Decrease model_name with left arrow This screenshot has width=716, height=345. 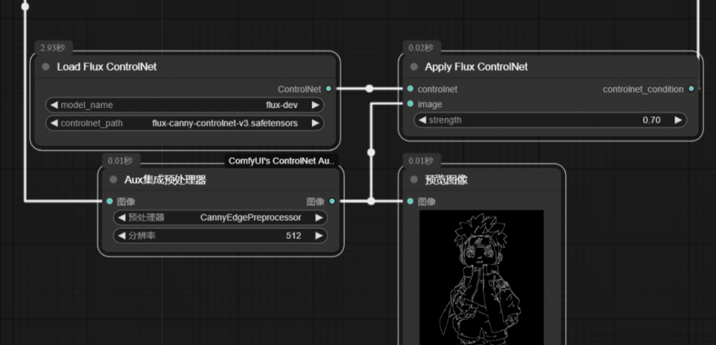[x=54, y=105]
